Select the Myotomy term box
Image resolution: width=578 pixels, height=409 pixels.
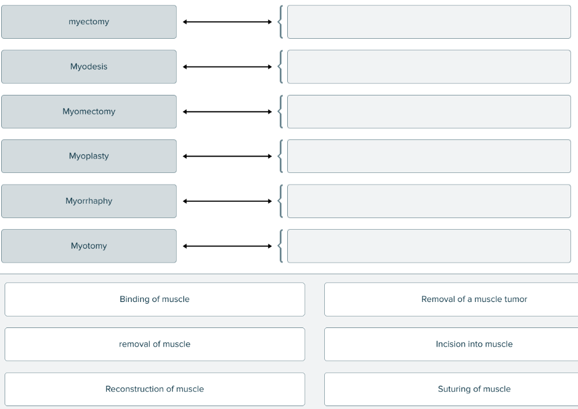click(89, 246)
